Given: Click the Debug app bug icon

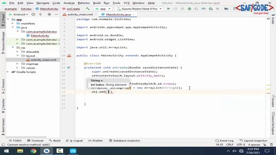Looking at the screenshot, I should (189, 9).
